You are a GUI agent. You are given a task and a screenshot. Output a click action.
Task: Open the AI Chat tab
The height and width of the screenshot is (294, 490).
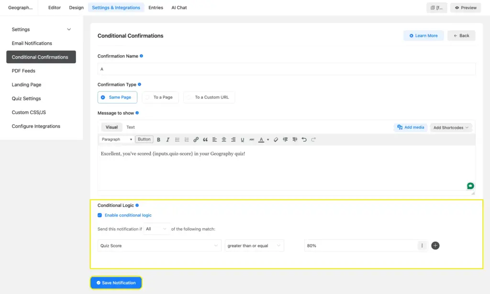[179, 8]
